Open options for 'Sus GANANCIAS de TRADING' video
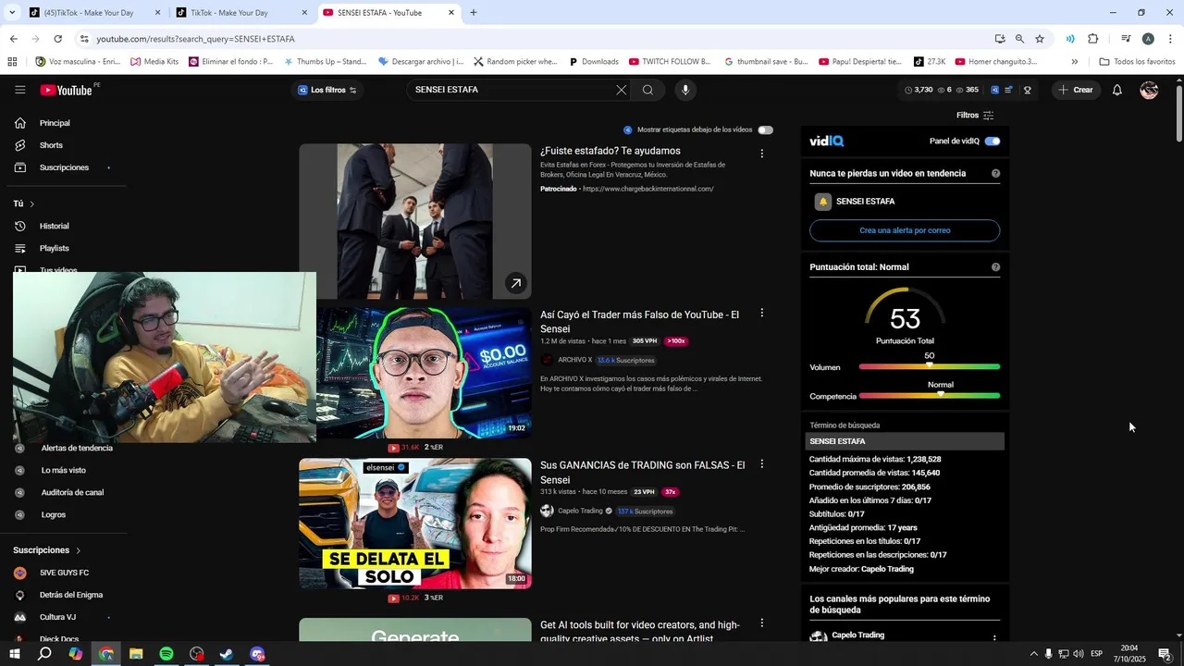 coord(762,464)
